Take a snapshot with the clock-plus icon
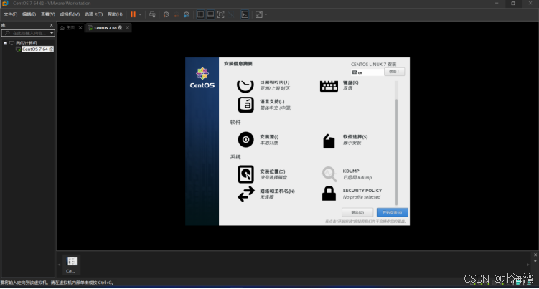Viewport: 539px width, 289px height. click(166, 14)
